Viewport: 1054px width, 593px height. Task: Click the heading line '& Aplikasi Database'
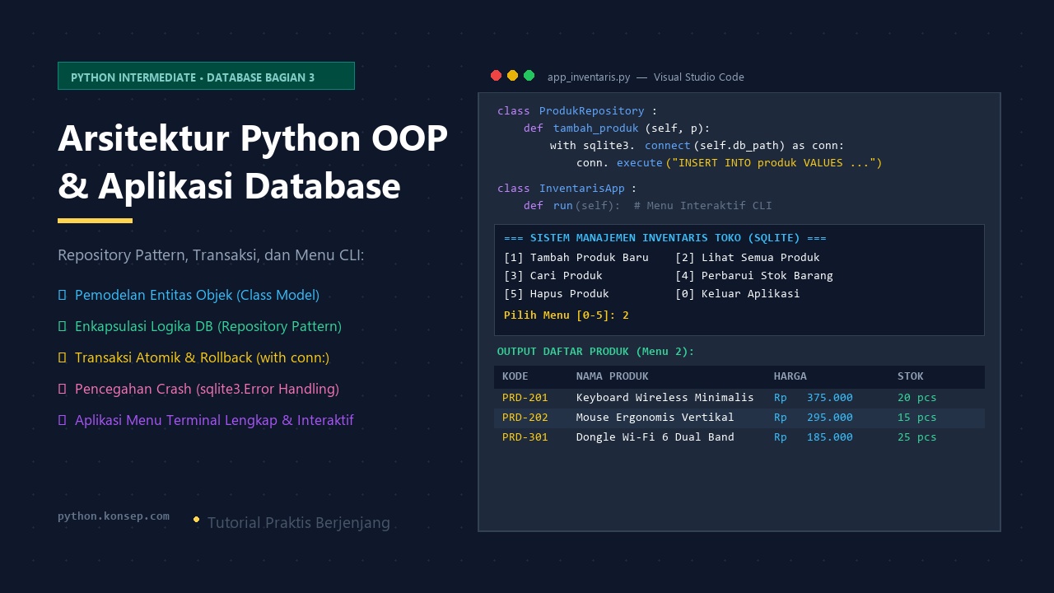tap(229, 186)
